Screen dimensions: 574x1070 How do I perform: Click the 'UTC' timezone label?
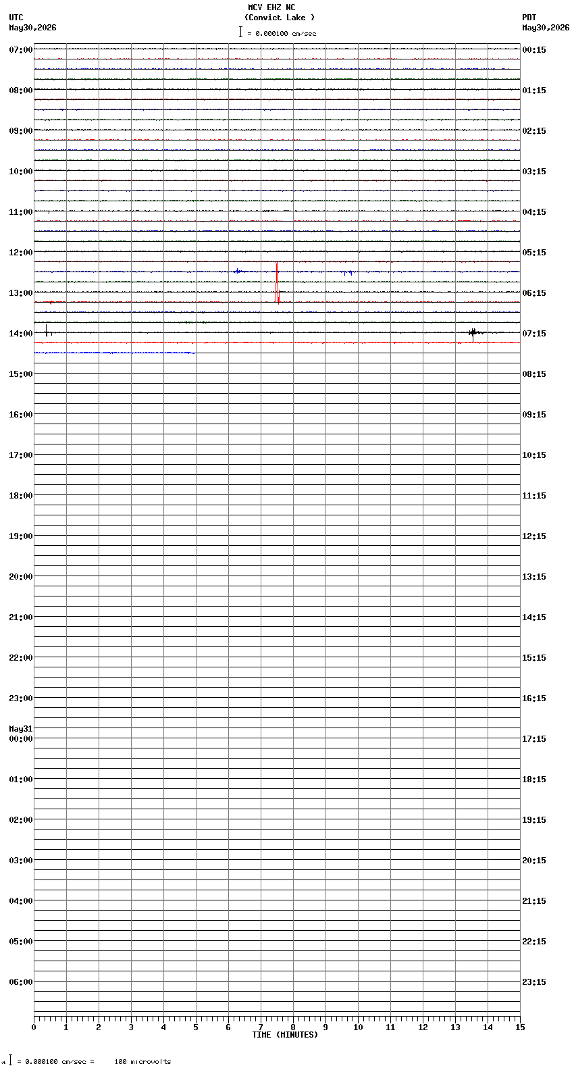pyautogui.click(x=16, y=18)
